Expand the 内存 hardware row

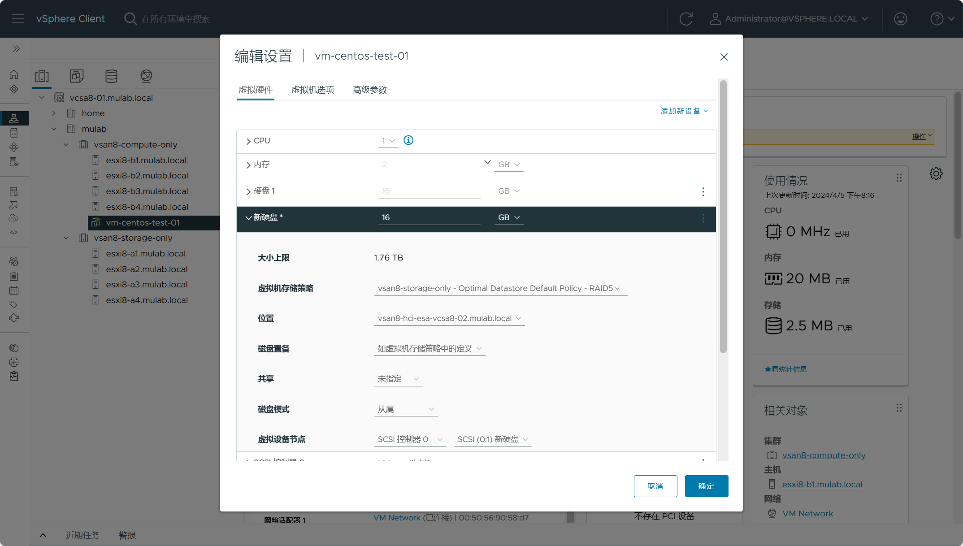click(x=248, y=165)
